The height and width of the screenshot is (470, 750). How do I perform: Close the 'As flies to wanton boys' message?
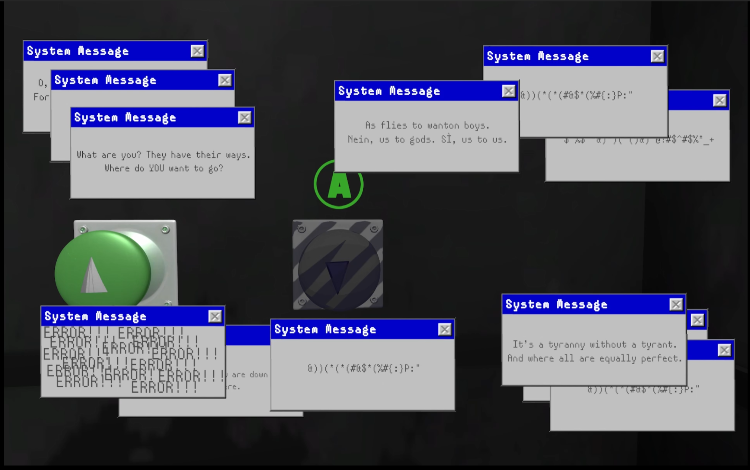click(x=508, y=91)
